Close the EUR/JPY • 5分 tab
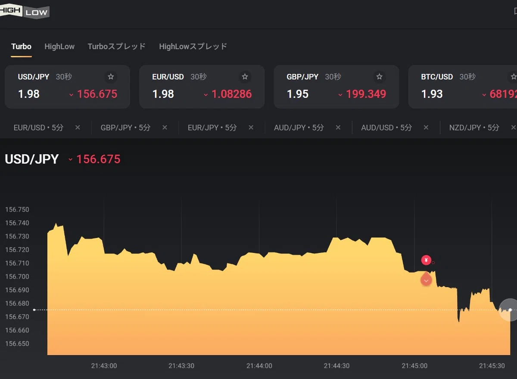517x379 pixels. click(x=251, y=128)
